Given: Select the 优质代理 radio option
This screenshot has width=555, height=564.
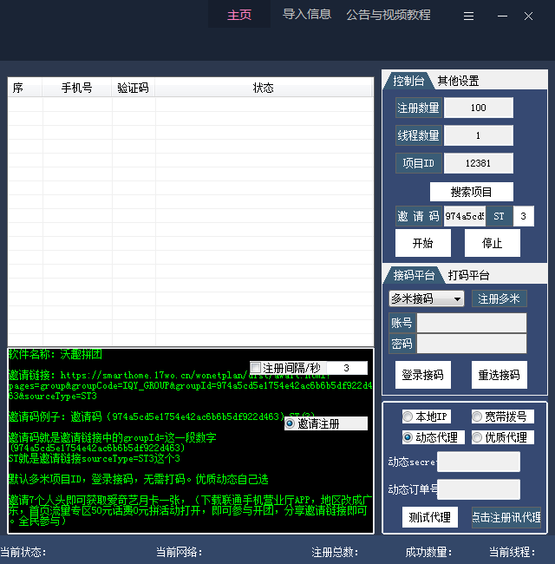Looking at the screenshot, I should (x=477, y=437).
